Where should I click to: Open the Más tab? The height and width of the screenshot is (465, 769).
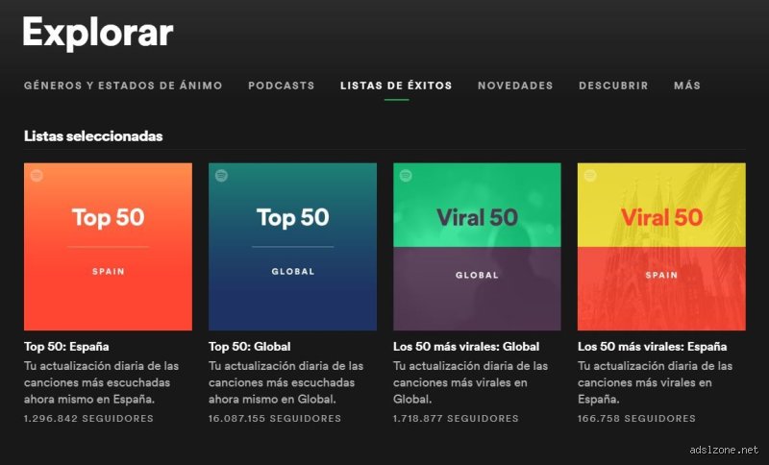point(687,86)
